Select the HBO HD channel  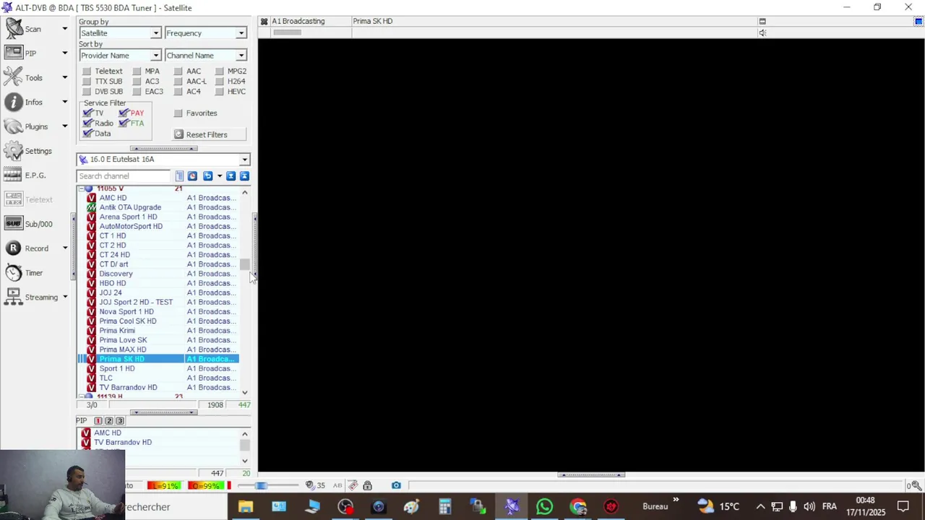[x=113, y=283]
